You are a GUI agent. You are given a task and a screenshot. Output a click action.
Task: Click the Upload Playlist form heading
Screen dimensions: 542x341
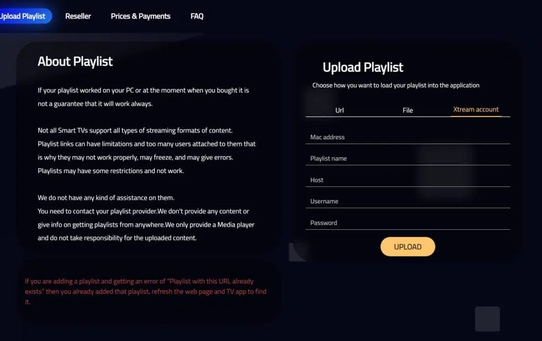(363, 67)
